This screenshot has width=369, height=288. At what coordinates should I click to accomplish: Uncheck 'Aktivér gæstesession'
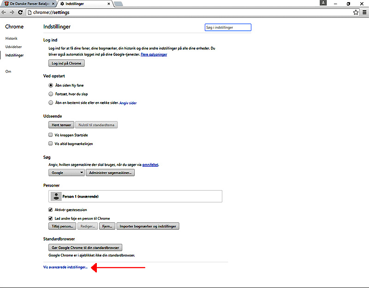coord(51,210)
